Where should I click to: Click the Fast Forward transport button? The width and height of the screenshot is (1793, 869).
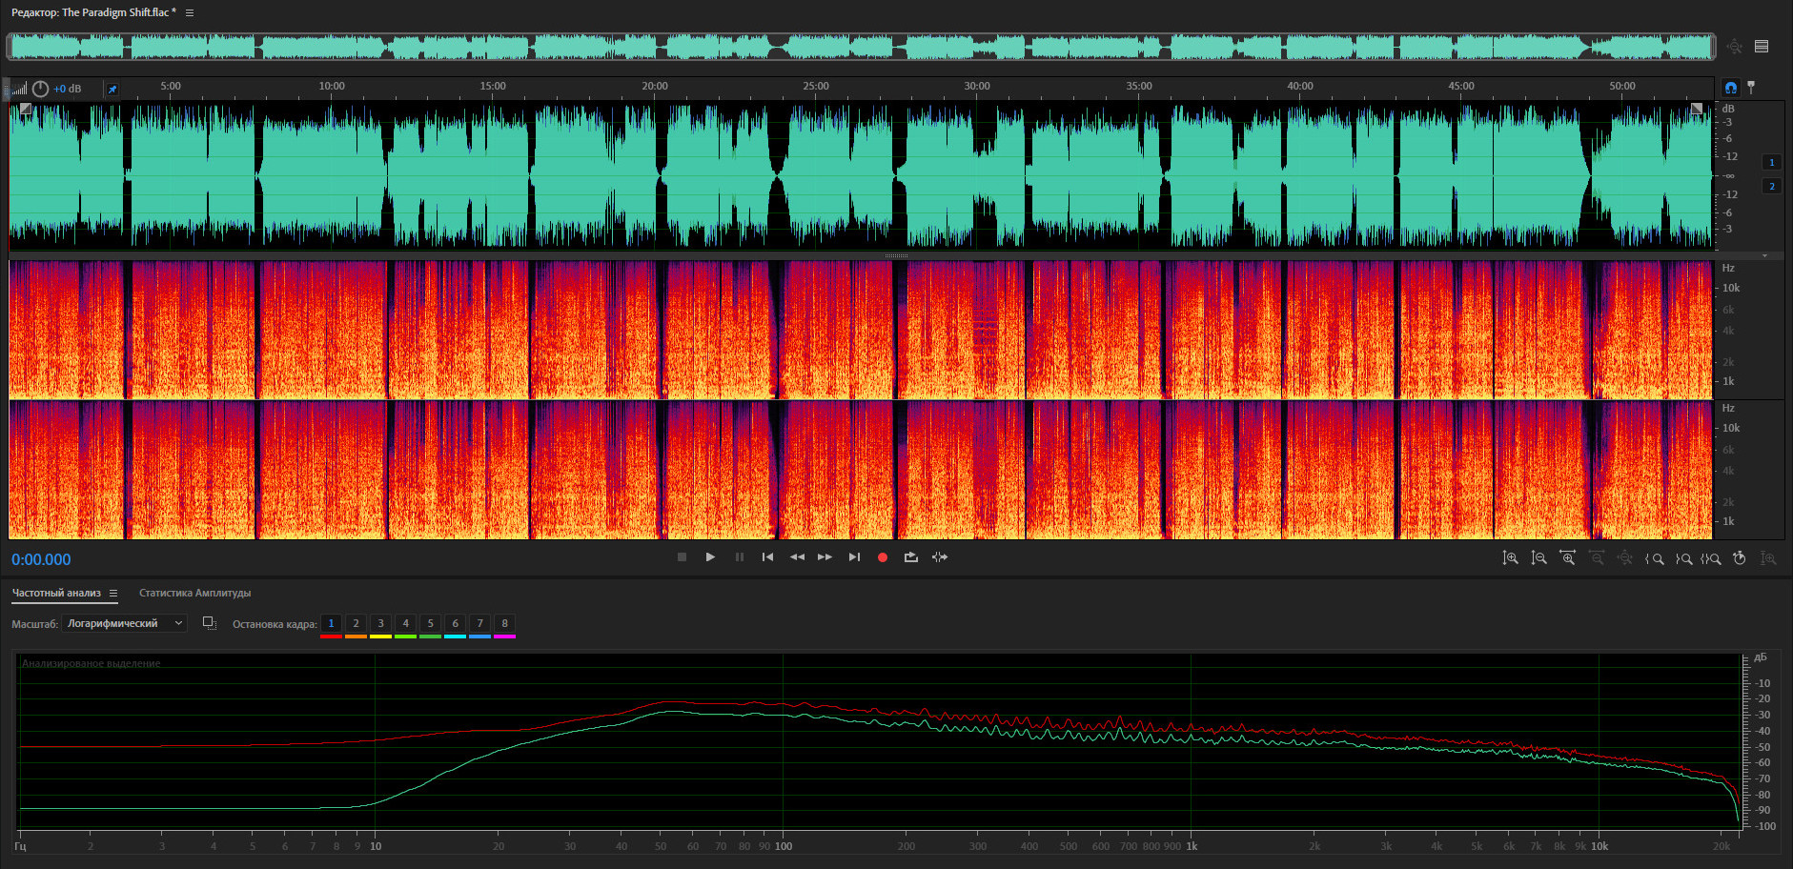pos(825,557)
